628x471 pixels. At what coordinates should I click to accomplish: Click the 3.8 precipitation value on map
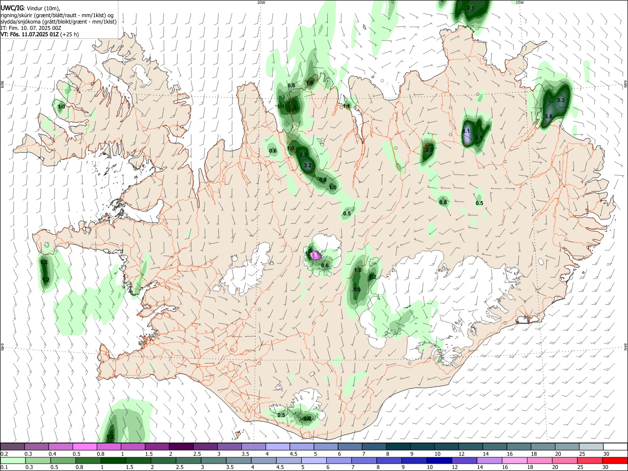tap(549, 116)
